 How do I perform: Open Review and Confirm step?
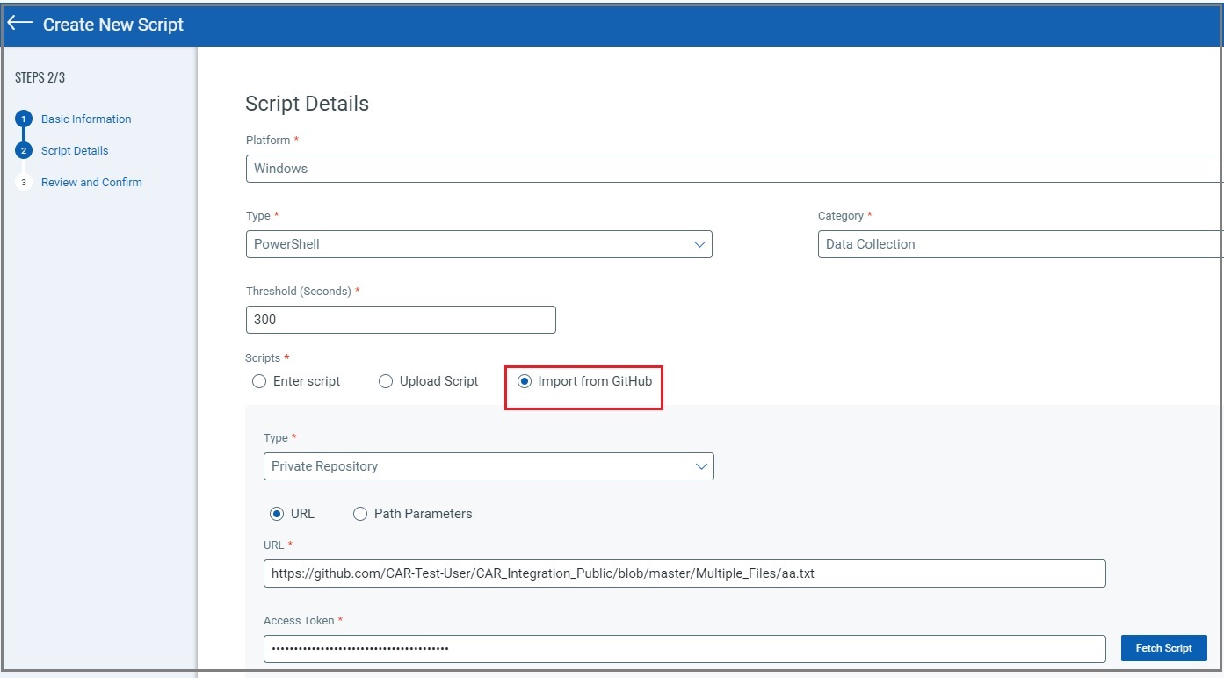point(91,183)
